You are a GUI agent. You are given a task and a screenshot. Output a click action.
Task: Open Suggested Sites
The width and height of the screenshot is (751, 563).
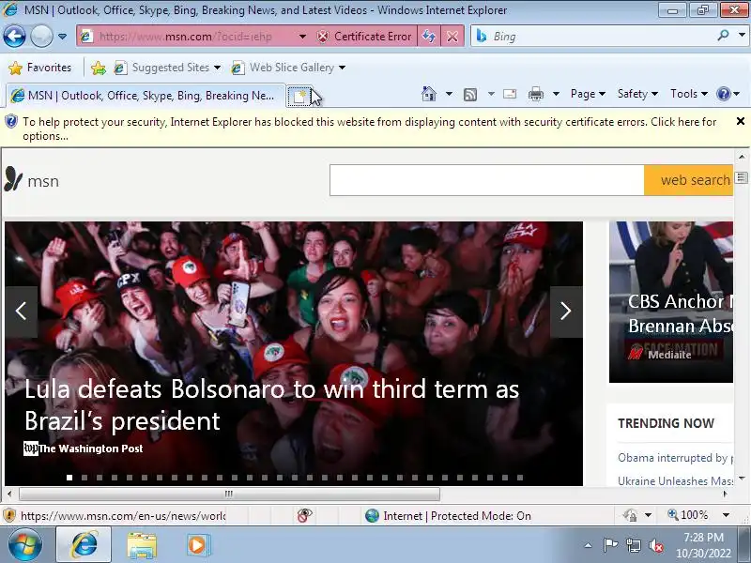pos(167,68)
